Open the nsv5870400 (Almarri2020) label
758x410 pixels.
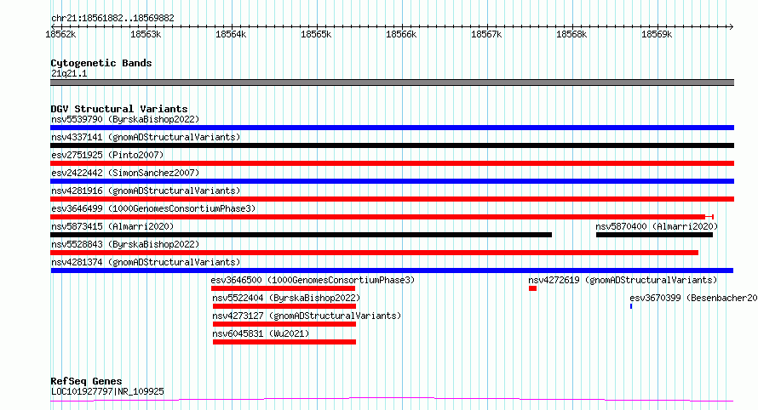tap(657, 226)
